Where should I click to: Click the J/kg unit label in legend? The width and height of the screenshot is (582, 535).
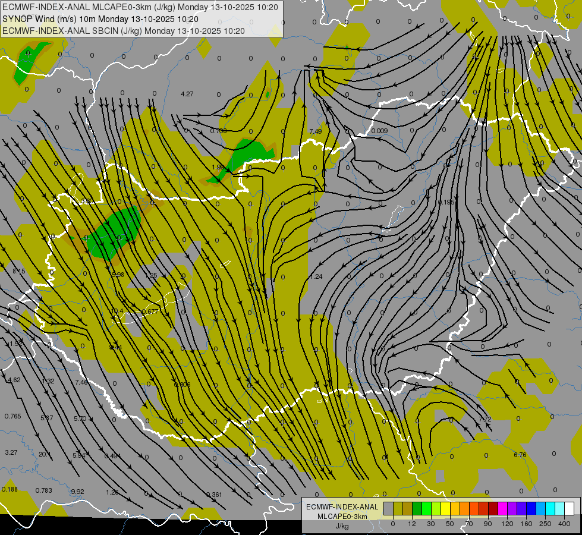342,526
